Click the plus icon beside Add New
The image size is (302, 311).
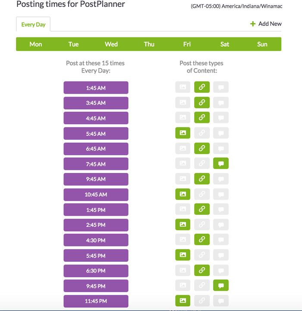coord(253,24)
